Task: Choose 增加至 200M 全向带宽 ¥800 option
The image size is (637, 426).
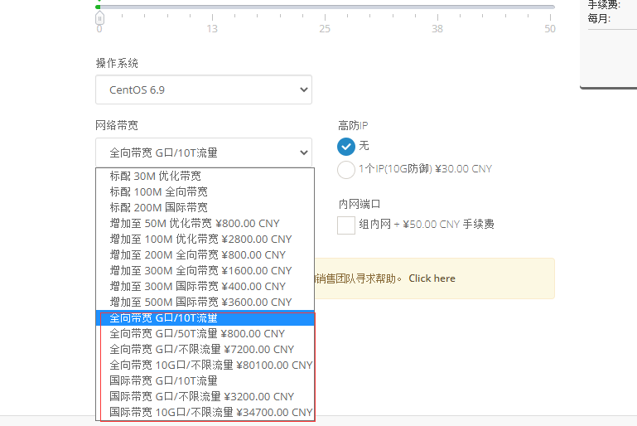Action: coord(197,254)
